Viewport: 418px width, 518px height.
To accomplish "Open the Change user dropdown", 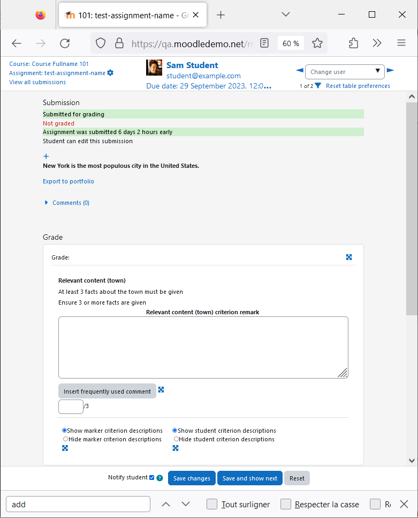I will pyautogui.click(x=345, y=72).
